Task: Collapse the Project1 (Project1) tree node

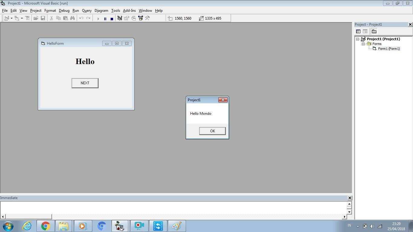Action: 357,39
